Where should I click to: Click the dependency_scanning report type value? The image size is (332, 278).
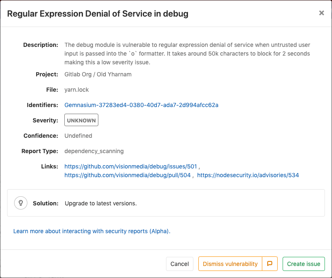[94, 151]
